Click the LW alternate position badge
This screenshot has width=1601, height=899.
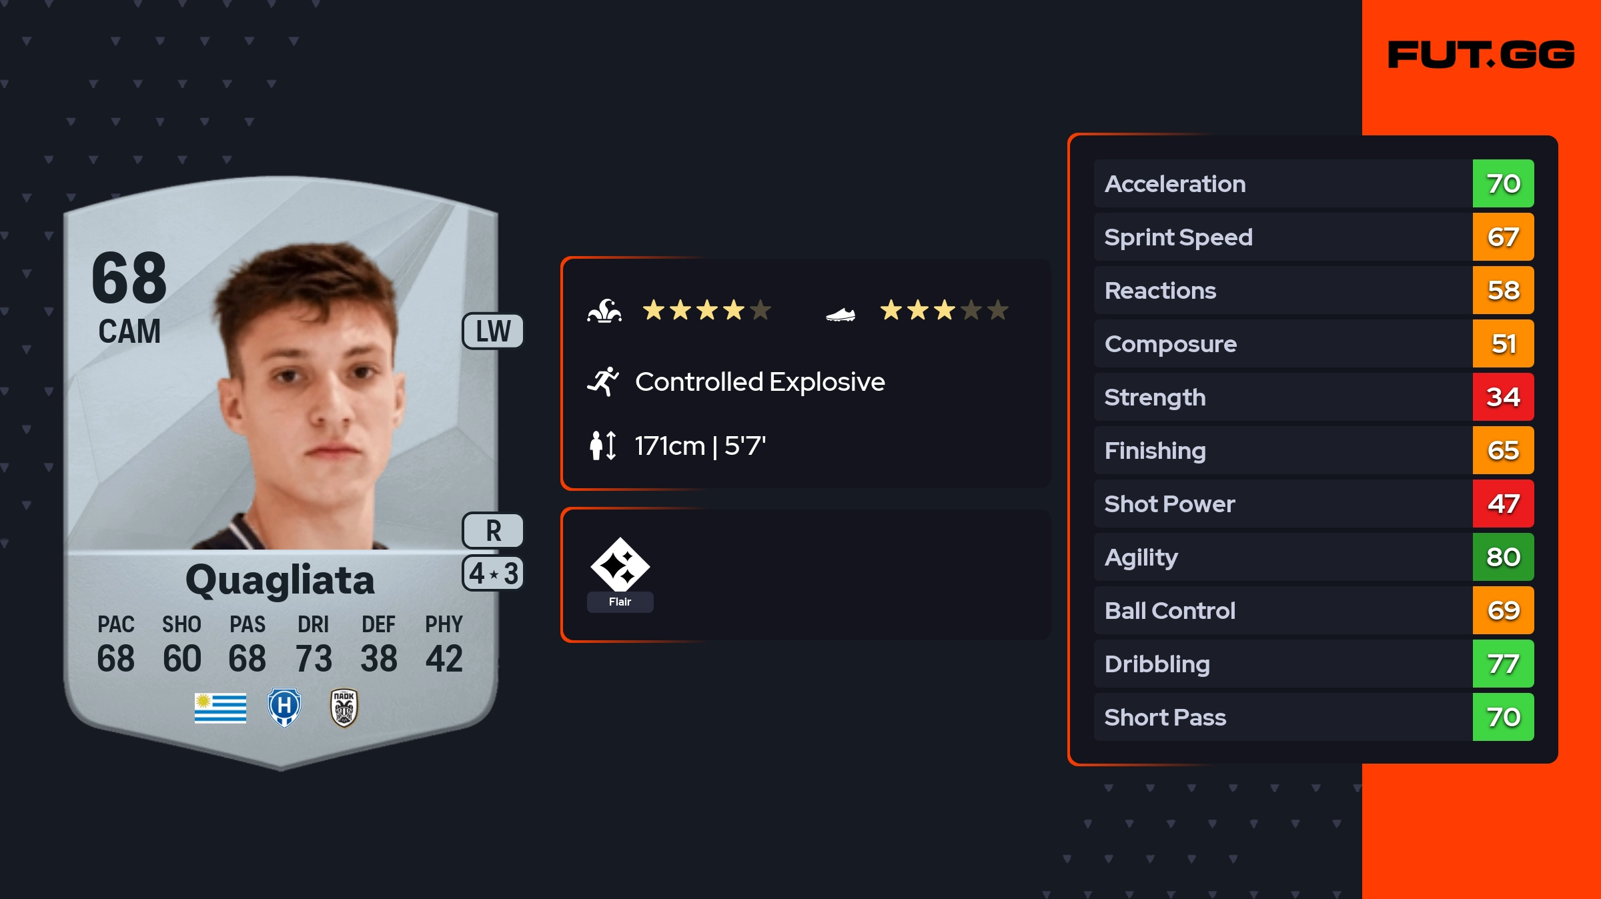coord(493,331)
